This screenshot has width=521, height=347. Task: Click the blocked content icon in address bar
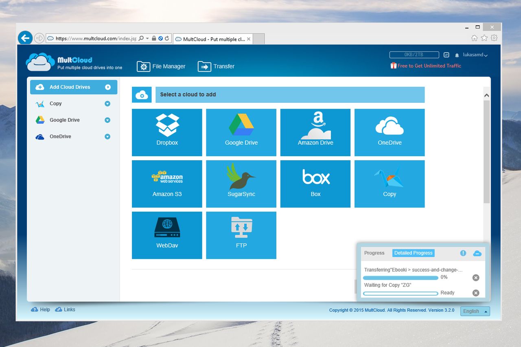coord(160,38)
